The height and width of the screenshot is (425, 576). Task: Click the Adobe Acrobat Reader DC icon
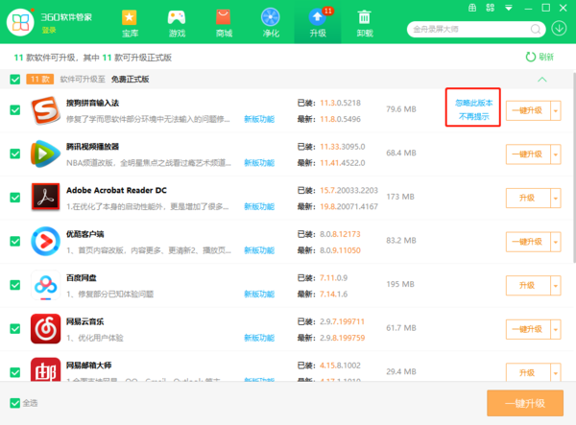click(45, 198)
